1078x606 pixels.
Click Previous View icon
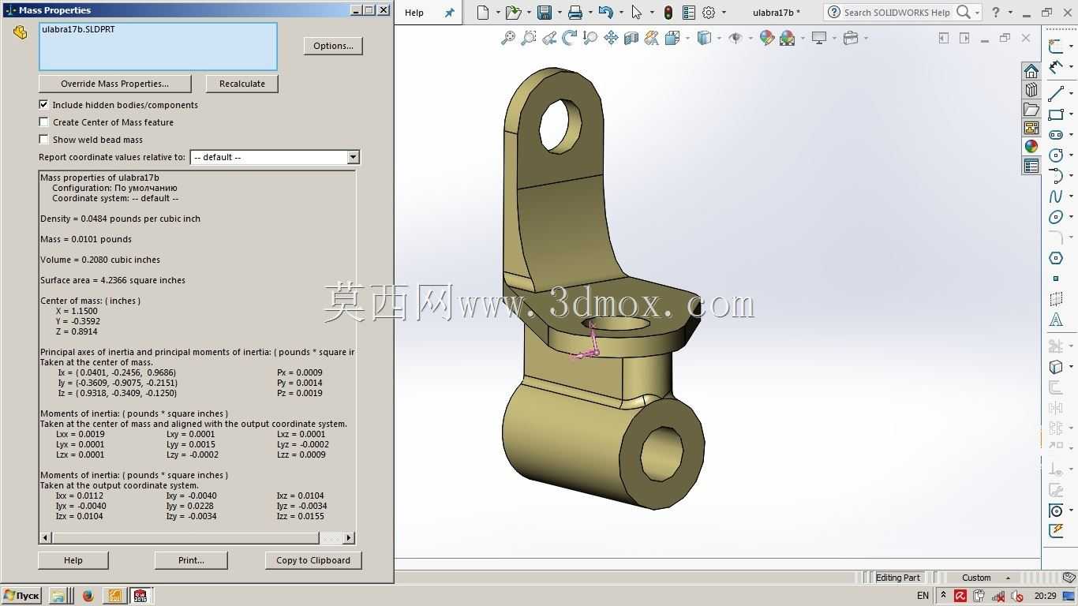549,38
